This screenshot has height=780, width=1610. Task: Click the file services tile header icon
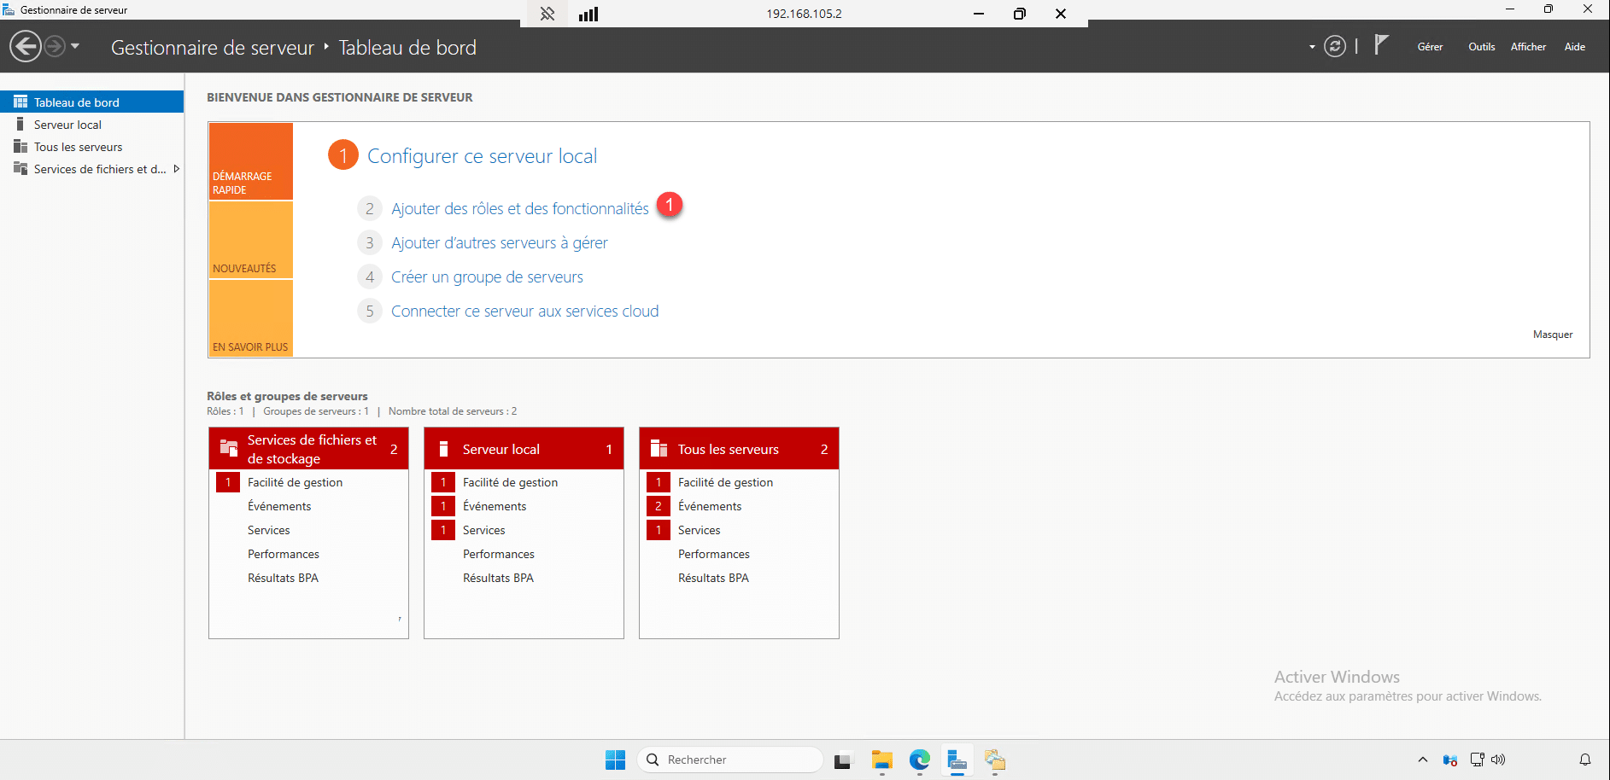[x=229, y=448]
